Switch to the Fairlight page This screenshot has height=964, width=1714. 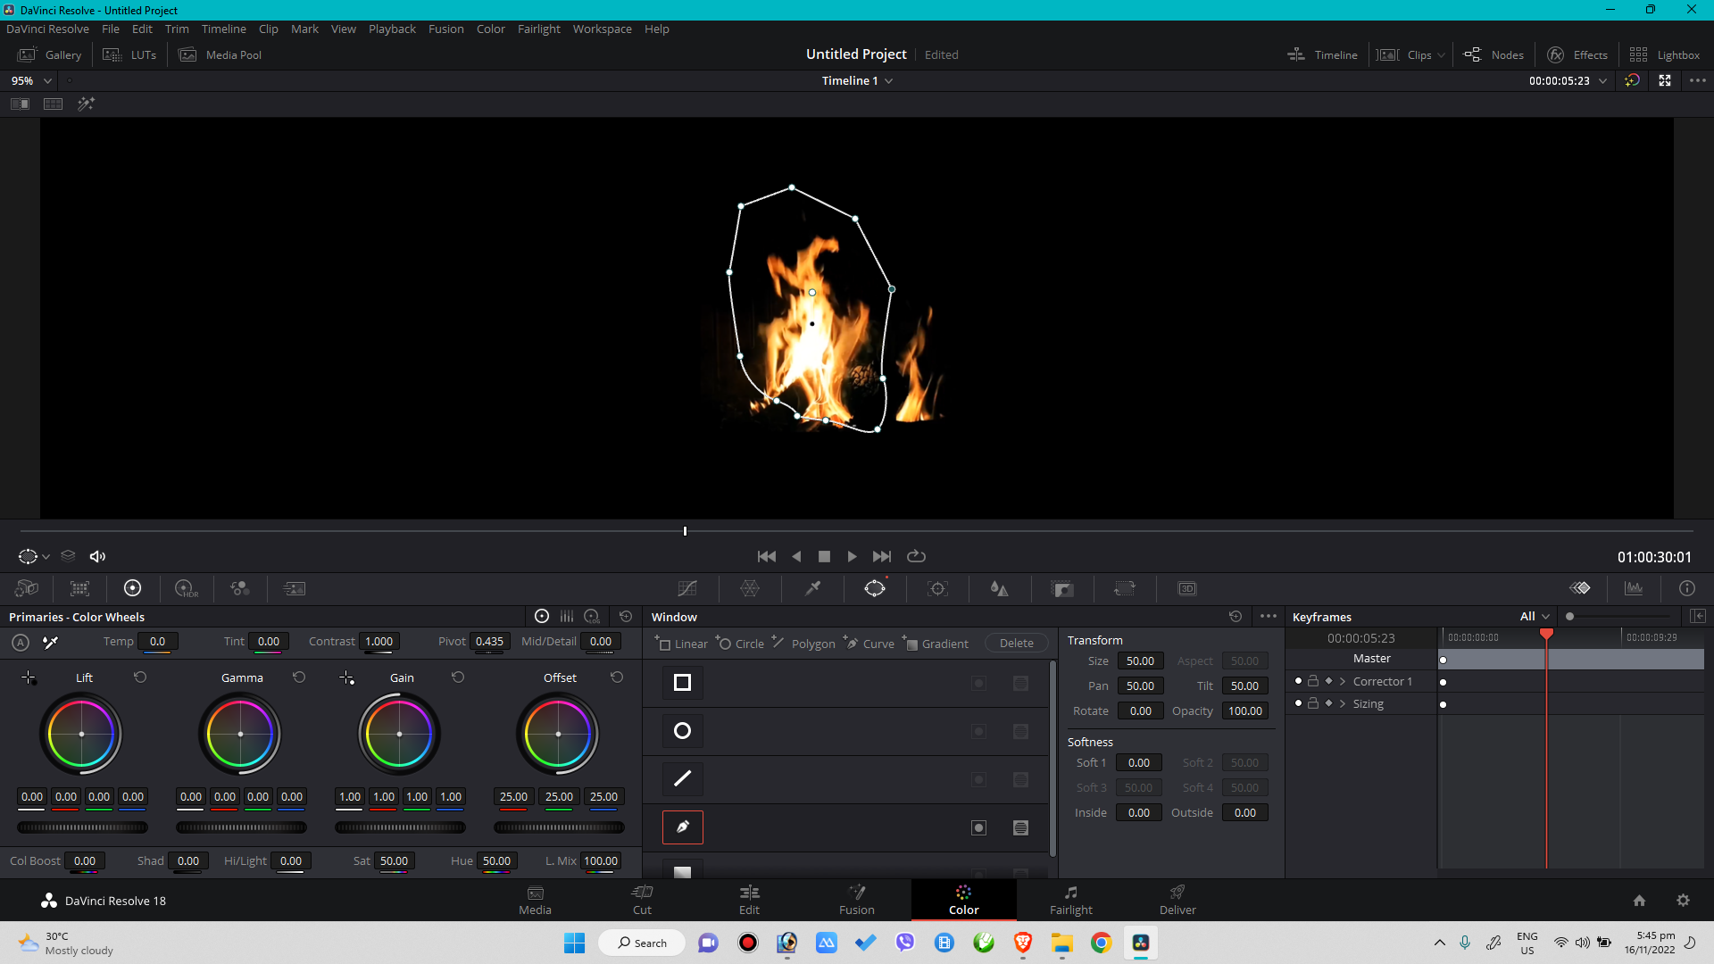click(1070, 900)
